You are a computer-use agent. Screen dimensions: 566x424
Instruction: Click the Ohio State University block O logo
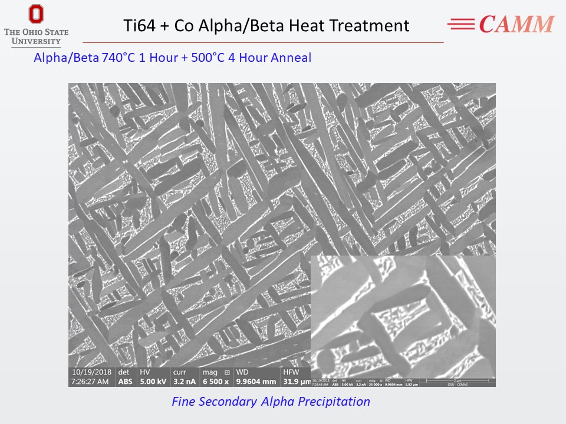point(36,15)
